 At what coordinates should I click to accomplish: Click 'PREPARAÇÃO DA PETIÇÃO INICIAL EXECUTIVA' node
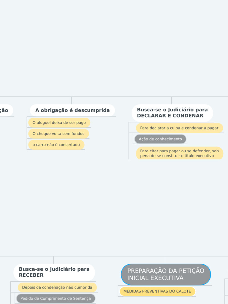tap(166, 274)
